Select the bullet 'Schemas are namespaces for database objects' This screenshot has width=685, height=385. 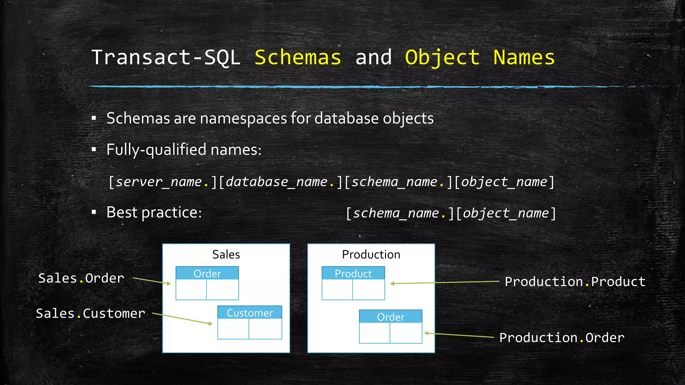270,118
